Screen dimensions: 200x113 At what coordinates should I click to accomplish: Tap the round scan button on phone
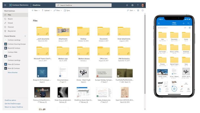(174, 89)
